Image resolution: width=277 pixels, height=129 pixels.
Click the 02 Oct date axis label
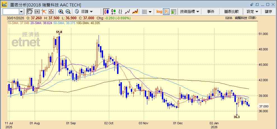click(x=109, y=123)
